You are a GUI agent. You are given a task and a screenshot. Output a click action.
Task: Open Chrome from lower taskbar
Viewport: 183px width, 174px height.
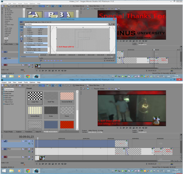coord(28,171)
